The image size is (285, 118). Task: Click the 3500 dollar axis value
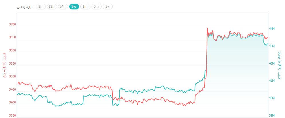pyautogui.click(x=12, y=77)
